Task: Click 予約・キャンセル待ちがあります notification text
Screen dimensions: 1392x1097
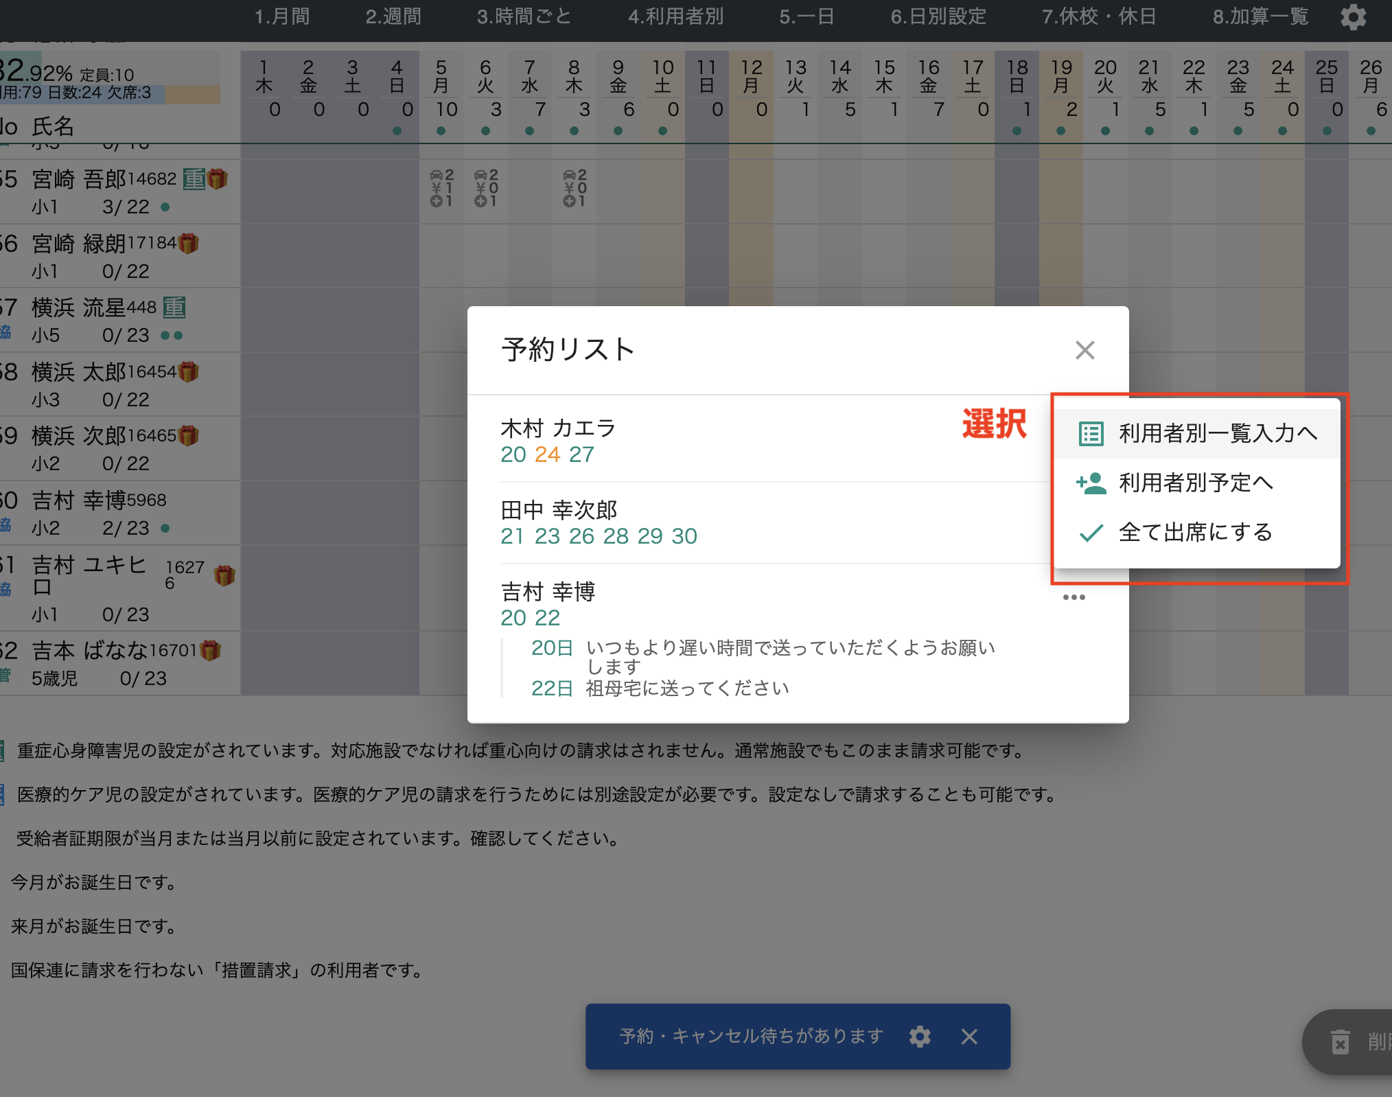Action: [751, 1036]
